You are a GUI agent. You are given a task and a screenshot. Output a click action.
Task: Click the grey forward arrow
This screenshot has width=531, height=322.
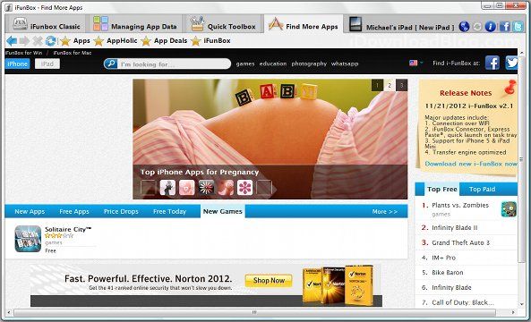(x=24, y=41)
